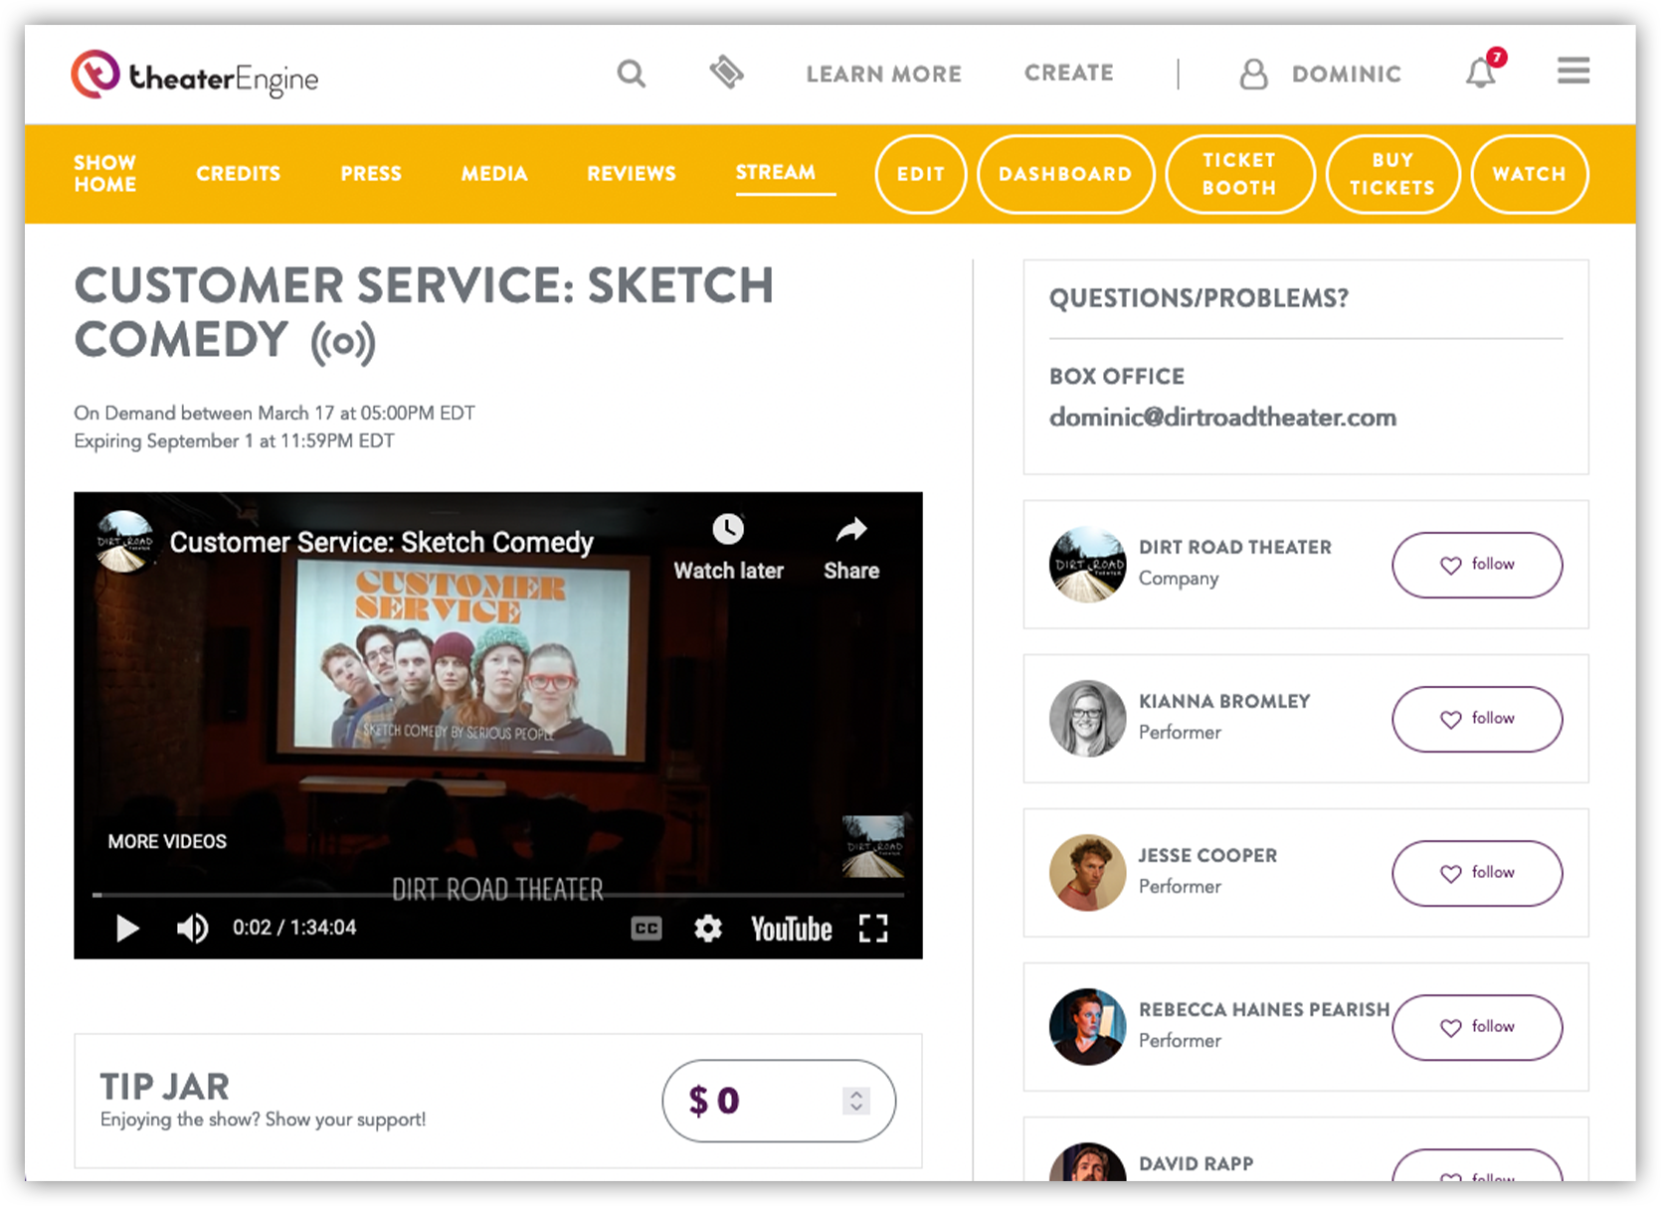Switch to the Credits tab
This screenshot has width=1661, height=1206.
[238, 174]
